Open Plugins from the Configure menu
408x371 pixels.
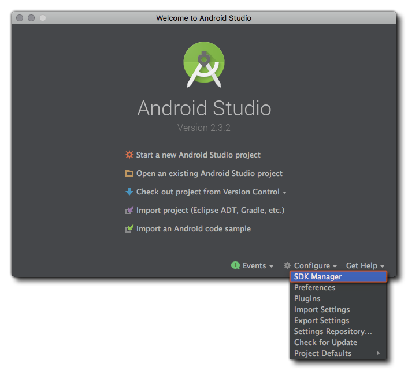(338, 298)
